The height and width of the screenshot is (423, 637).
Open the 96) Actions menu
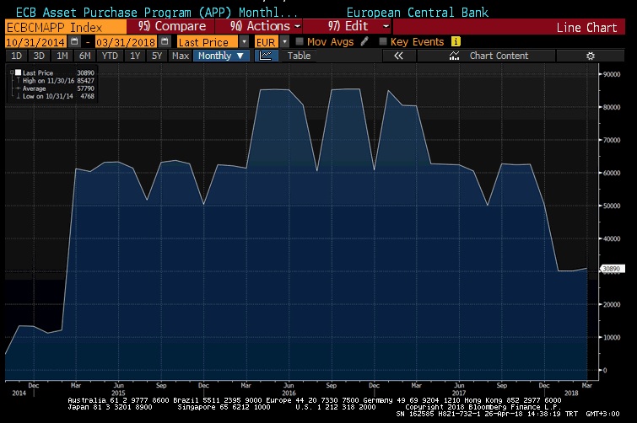(256, 27)
